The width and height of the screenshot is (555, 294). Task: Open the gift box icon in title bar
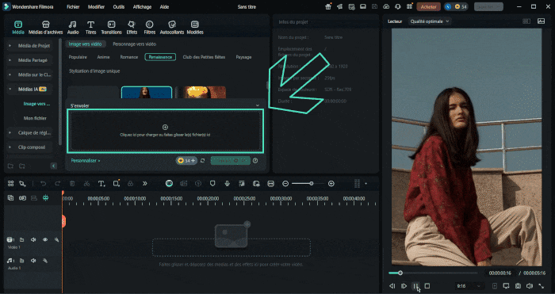coord(328,6)
